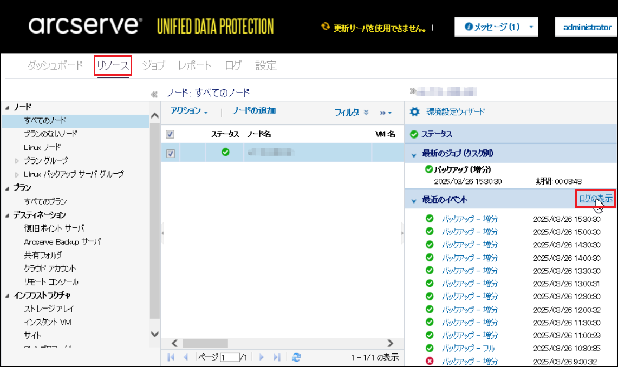Switch to the ダッシュボード tab

[x=55, y=65]
